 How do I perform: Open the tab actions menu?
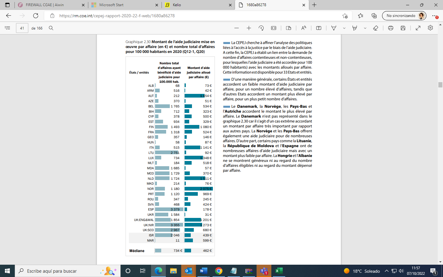7,5
